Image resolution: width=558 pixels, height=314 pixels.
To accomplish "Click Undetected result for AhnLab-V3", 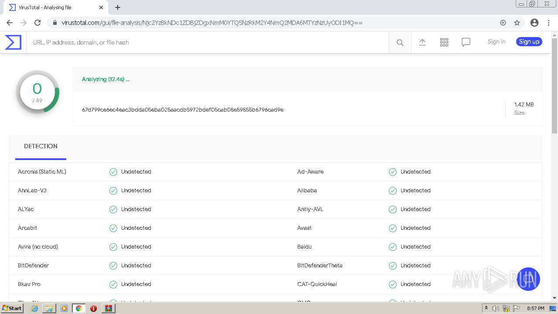I will pos(136,191).
